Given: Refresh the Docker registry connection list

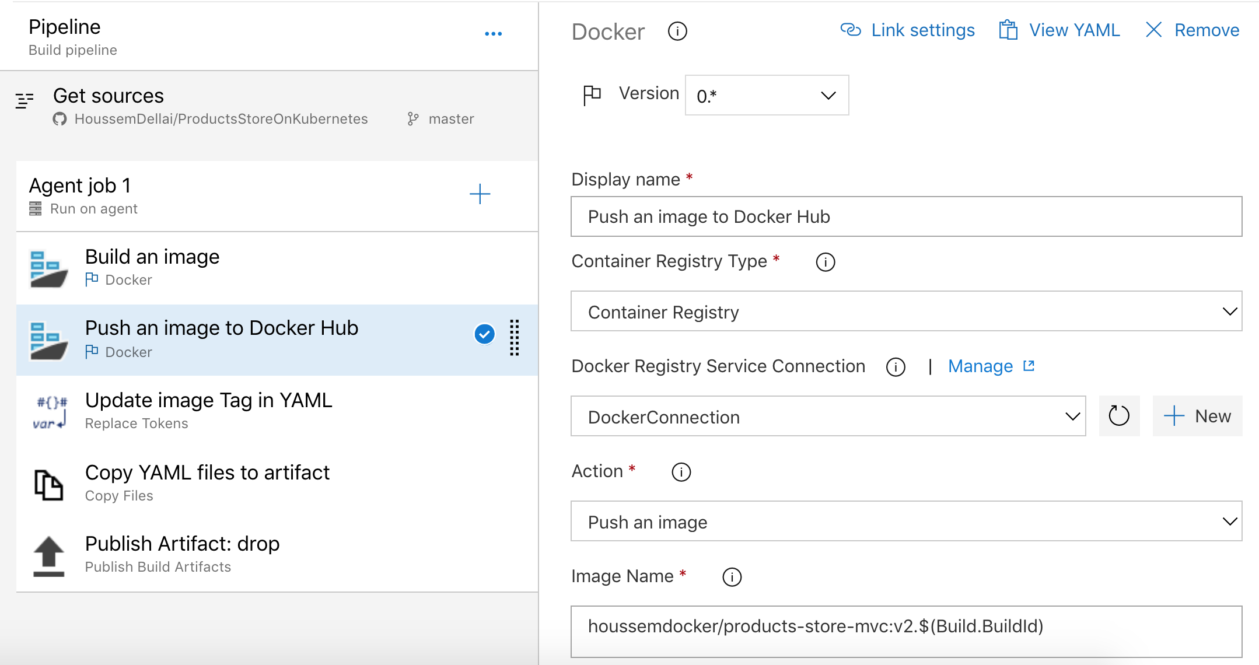Looking at the screenshot, I should tap(1118, 416).
